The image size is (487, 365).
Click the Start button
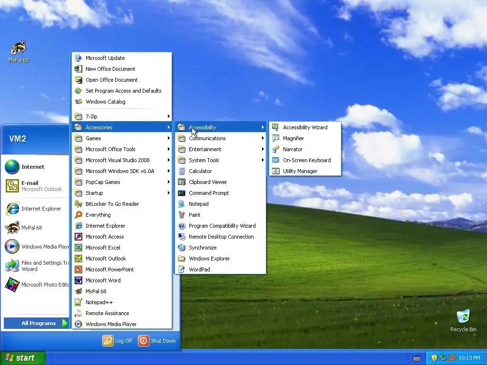23,358
